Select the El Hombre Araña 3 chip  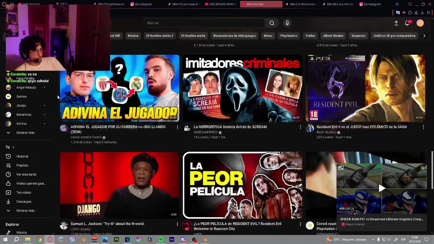[x=160, y=36]
